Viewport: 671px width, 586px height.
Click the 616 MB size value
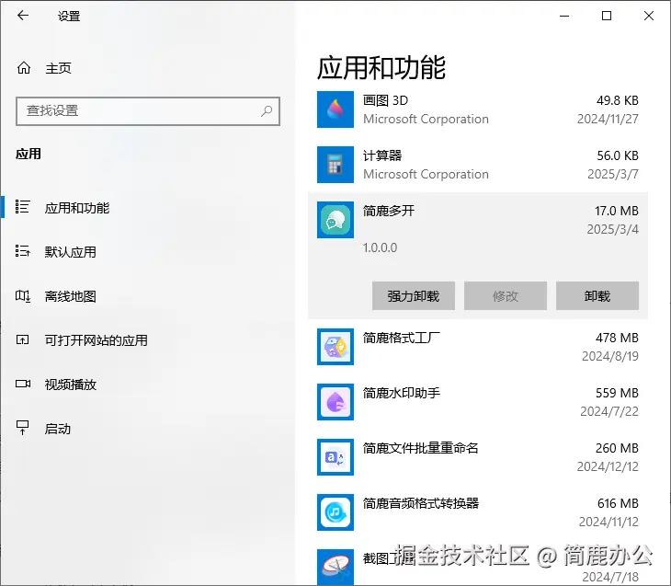pos(618,503)
